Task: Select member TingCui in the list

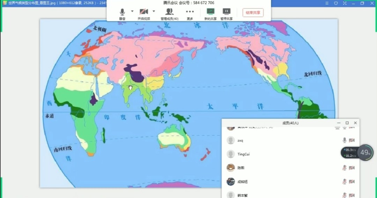Action: 244,154
